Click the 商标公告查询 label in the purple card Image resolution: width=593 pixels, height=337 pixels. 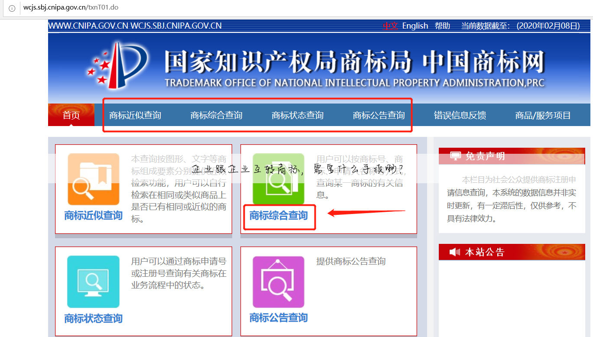click(279, 318)
